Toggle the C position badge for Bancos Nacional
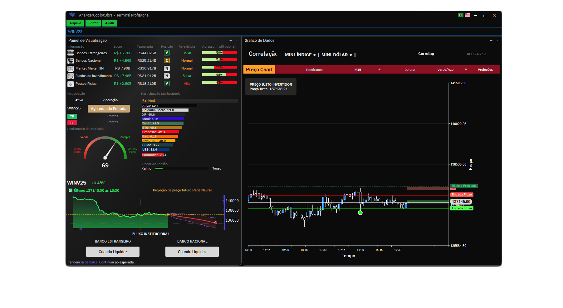Viewport: 563px width, 308px height. pos(167,60)
